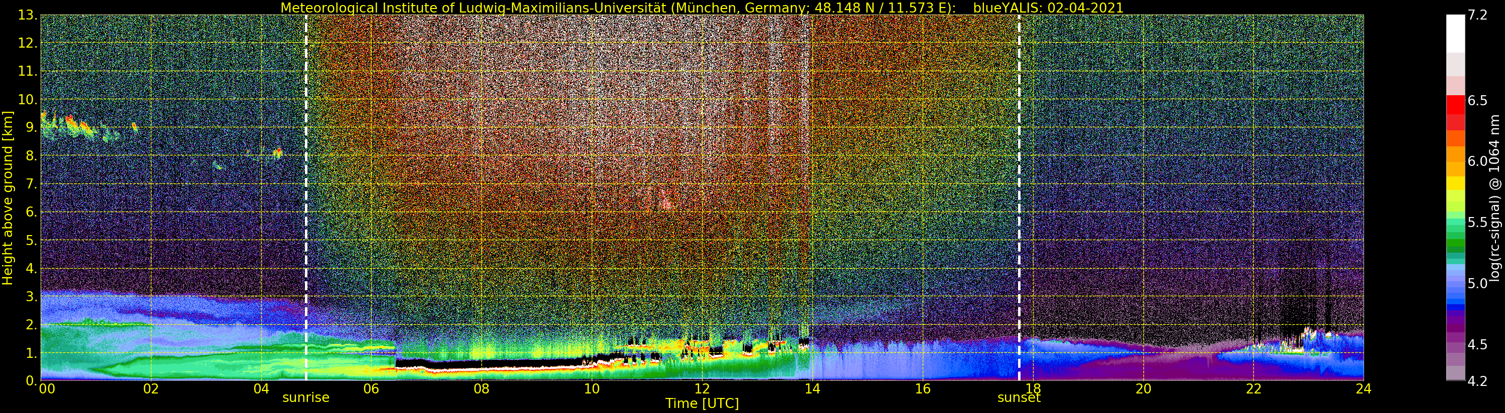Click the 1. tick on the height axis
The image size is (1505, 413).
pos(32,353)
